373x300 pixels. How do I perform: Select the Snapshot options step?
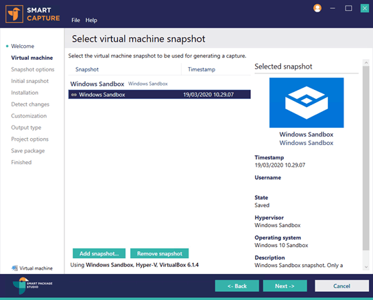click(x=33, y=69)
